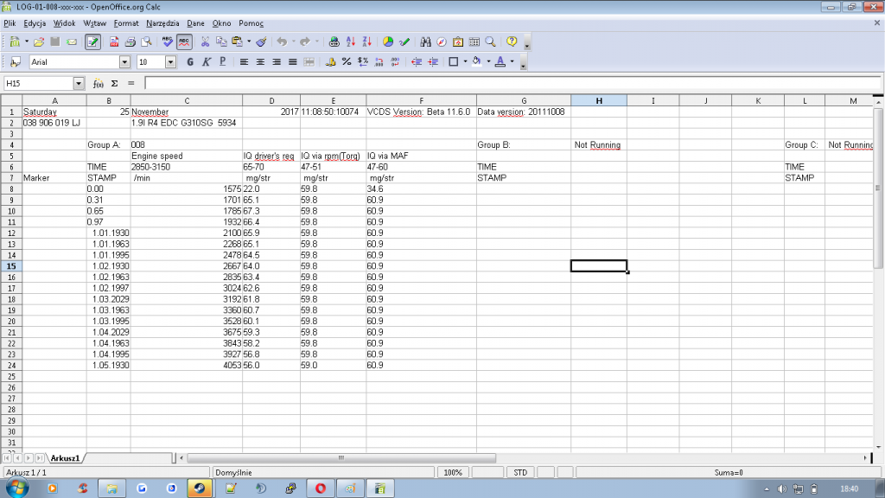Toggle Show Draw Functions
Viewport: 885px width, 498px height.
[404, 41]
